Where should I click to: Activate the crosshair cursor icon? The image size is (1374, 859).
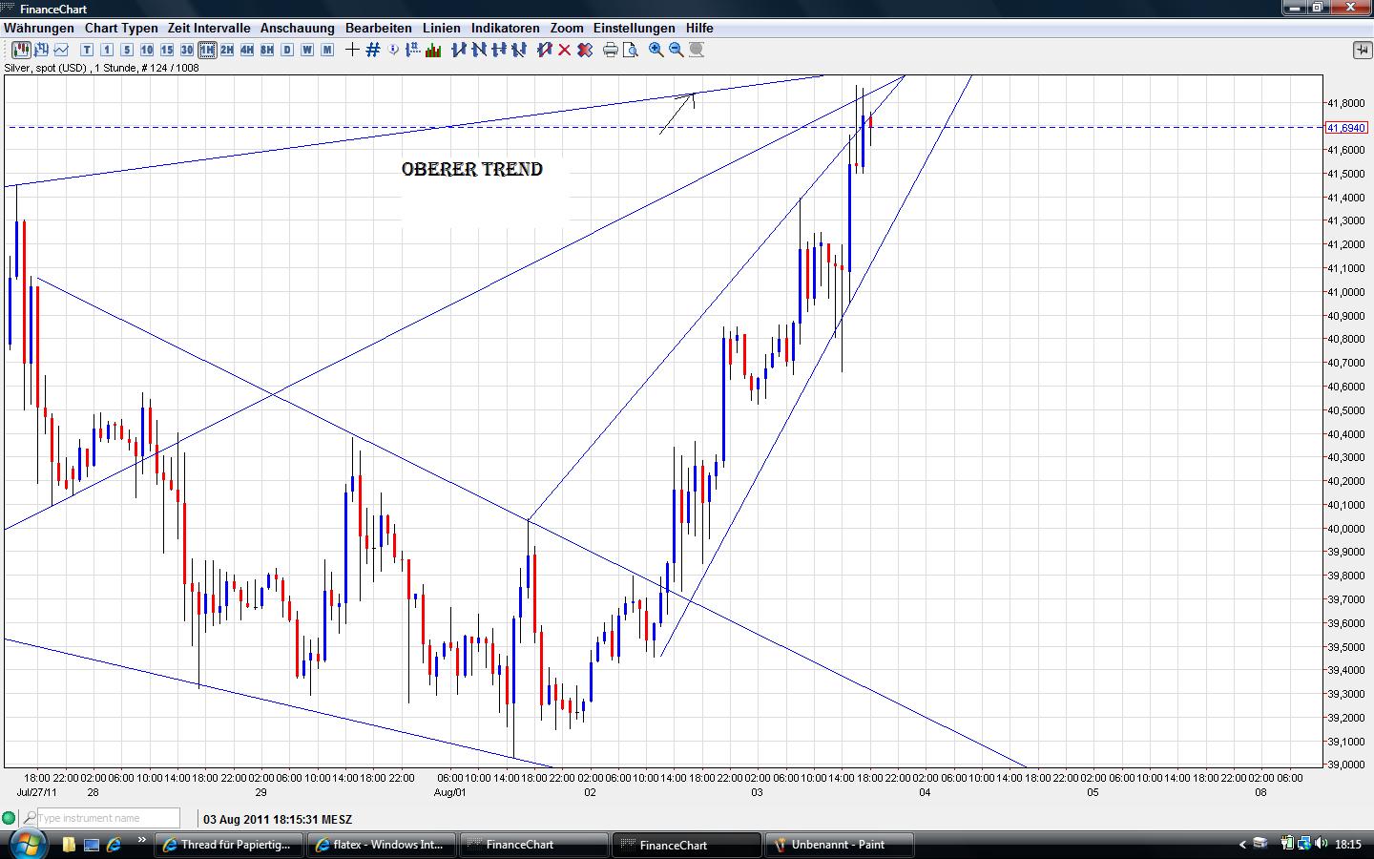tap(352, 50)
